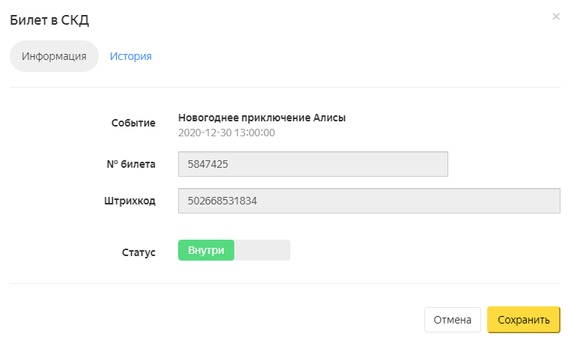Viewport: 568px width, 343px height.
Task: Select the Информация tab
Action: coord(54,56)
